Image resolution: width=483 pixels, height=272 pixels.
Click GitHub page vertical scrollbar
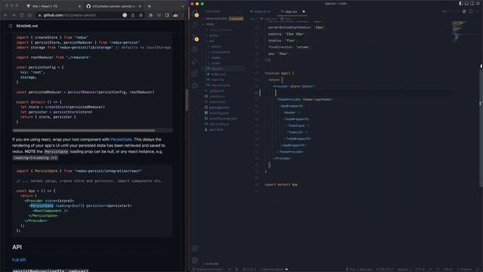pyautogui.click(x=186, y=100)
